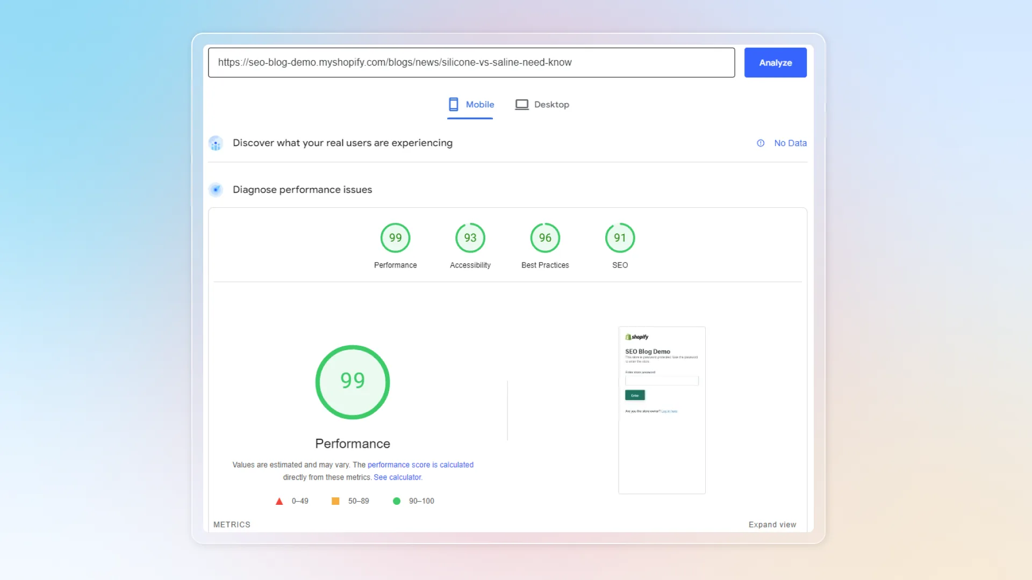Select the Accessibility score gauge 93
Image resolution: width=1032 pixels, height=580 pixels.
470,238
